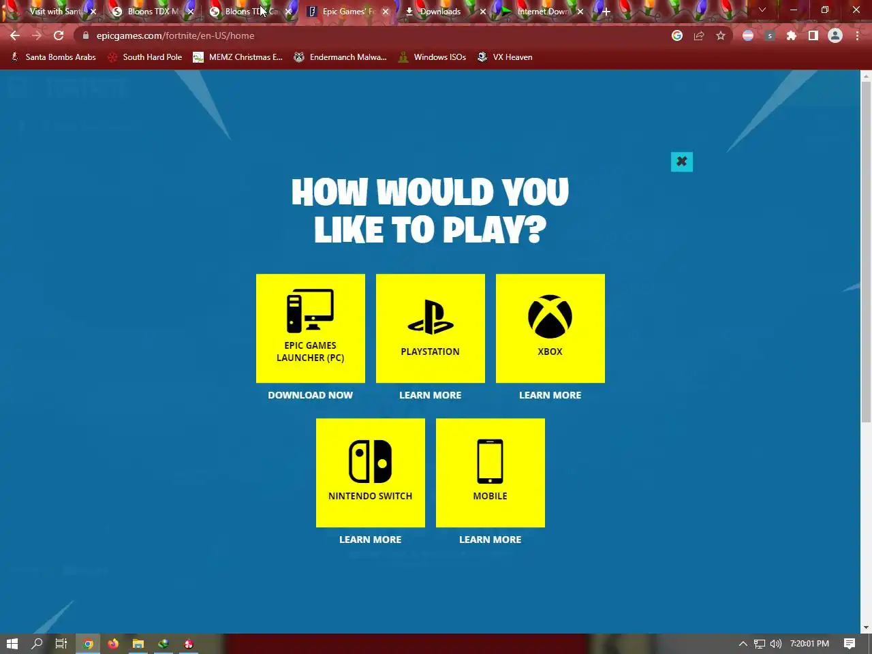Open the Chrome profile avatar menu
This screenshot has height=654, width=872.
[x=835, y=35]
